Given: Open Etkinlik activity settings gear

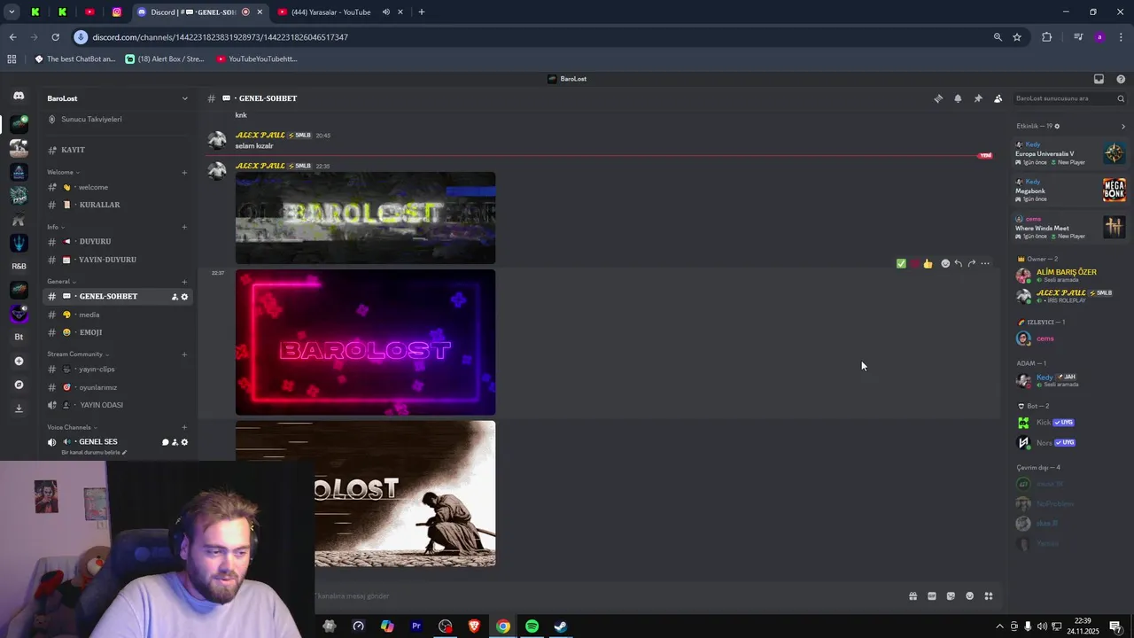Looking at the screenshot, I should pos(1057,126).
